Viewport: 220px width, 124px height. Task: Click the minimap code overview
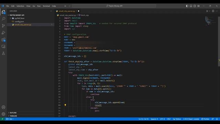tap(210, 21)
